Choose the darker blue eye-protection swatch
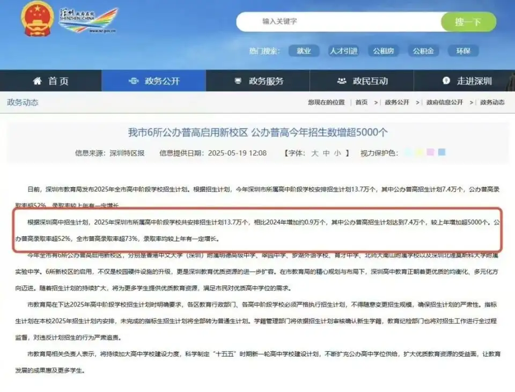This screenshot has width=515, height=392. coord(442,152)
